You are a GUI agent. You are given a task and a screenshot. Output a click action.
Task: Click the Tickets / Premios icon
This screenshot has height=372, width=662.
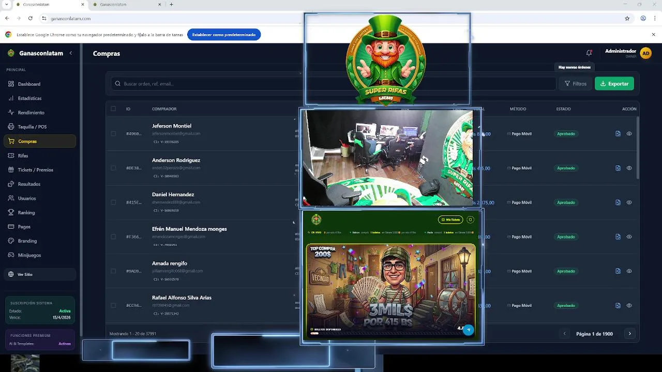(11, 169)
